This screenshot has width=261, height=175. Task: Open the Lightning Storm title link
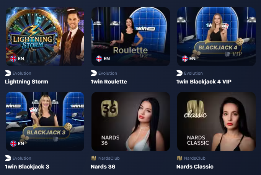click(x=26, y=82)
